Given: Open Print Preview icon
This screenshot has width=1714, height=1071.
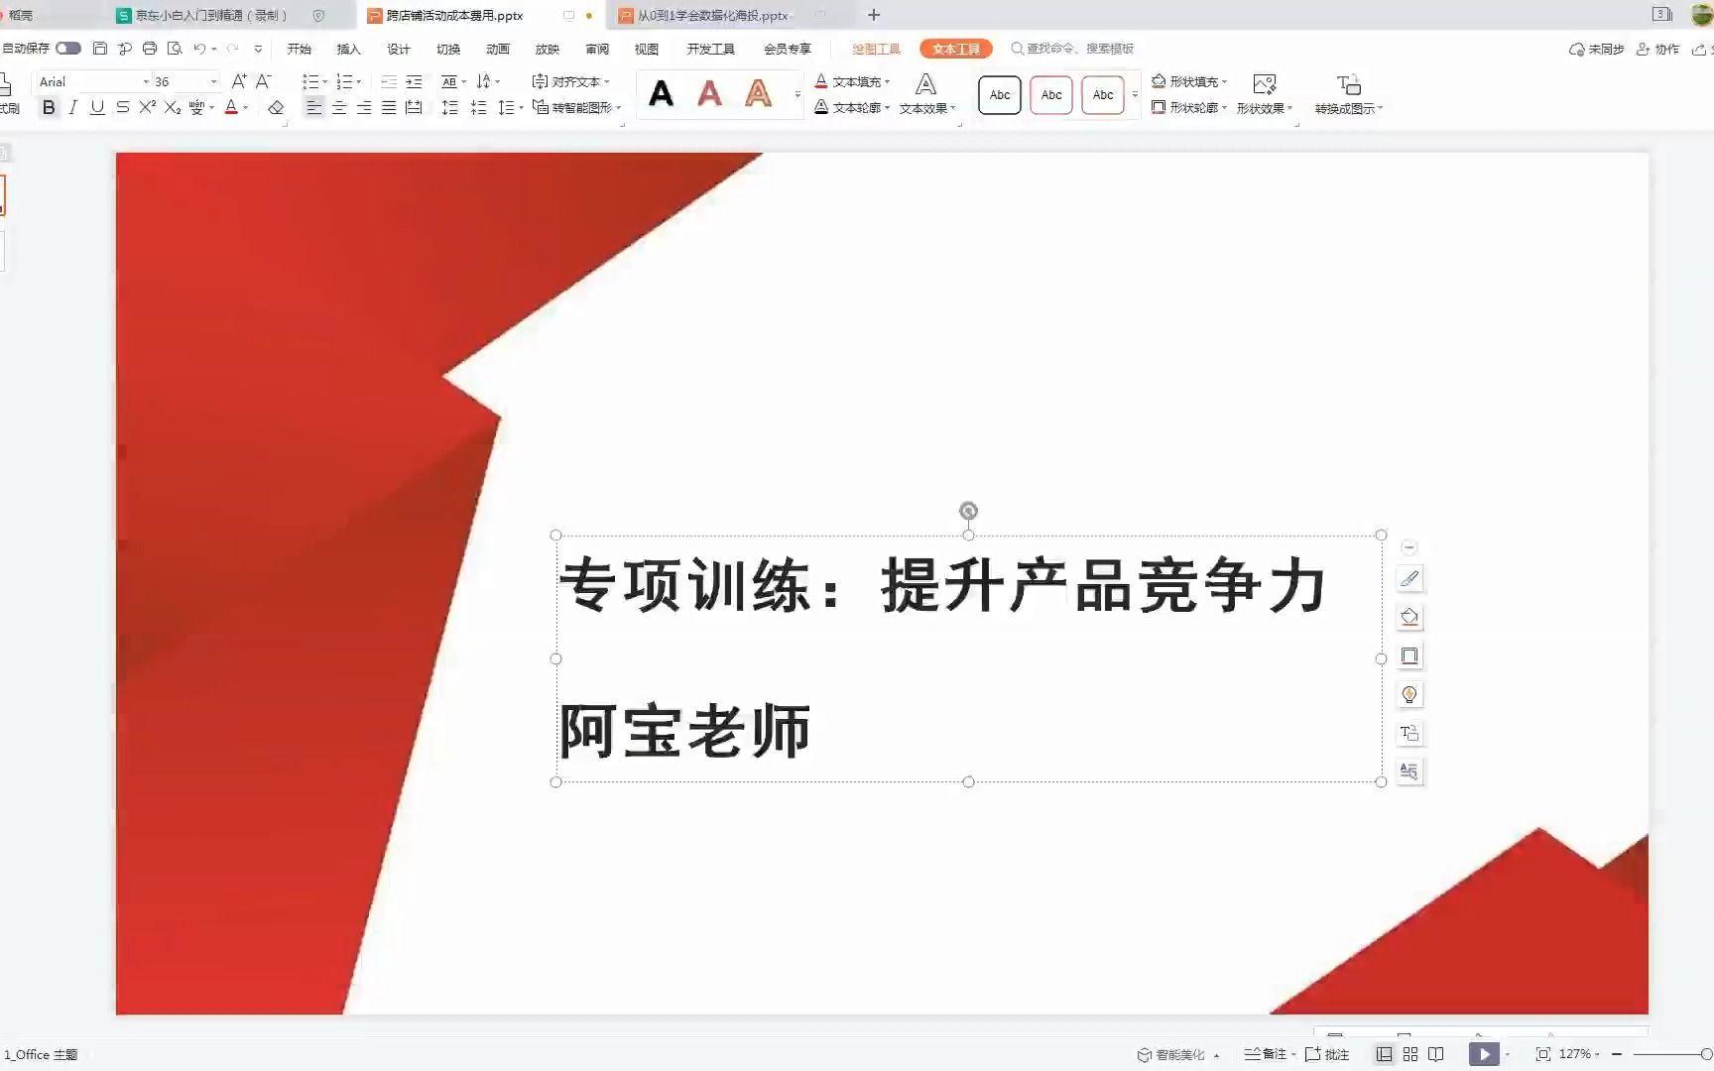Looking at the screenshot, I should [x=175, y=48].
